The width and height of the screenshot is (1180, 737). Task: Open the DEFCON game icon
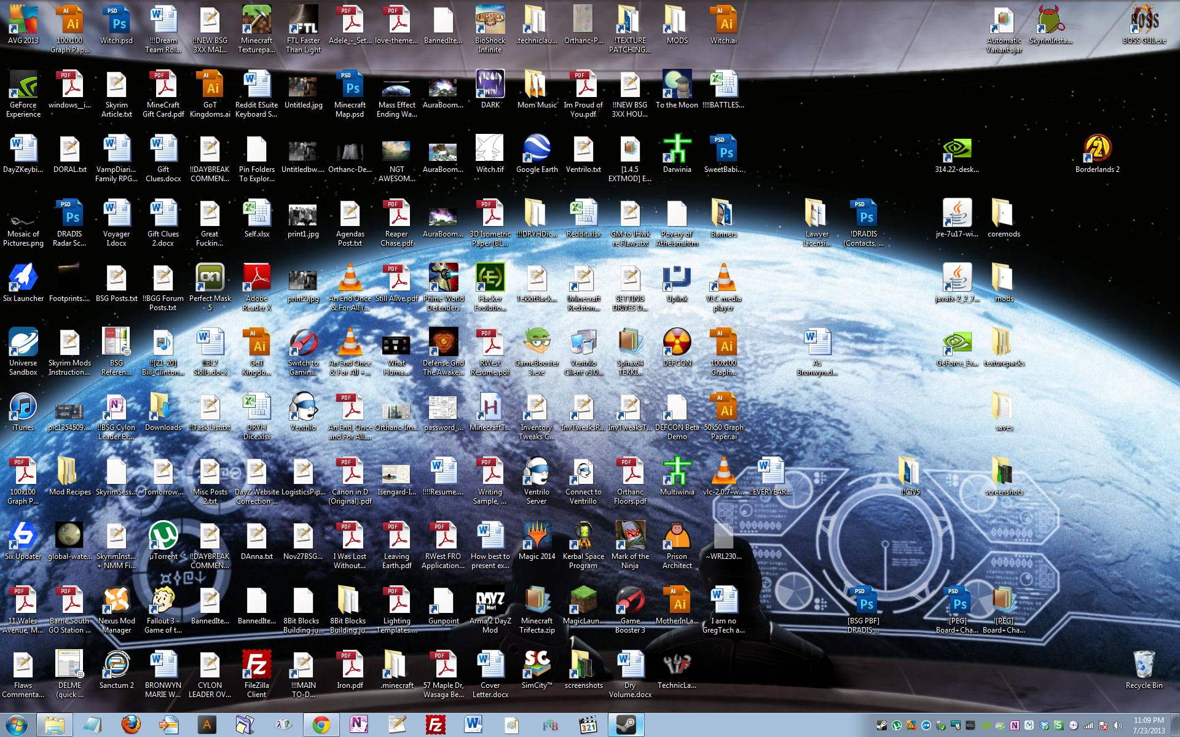(x=677, y=347)
